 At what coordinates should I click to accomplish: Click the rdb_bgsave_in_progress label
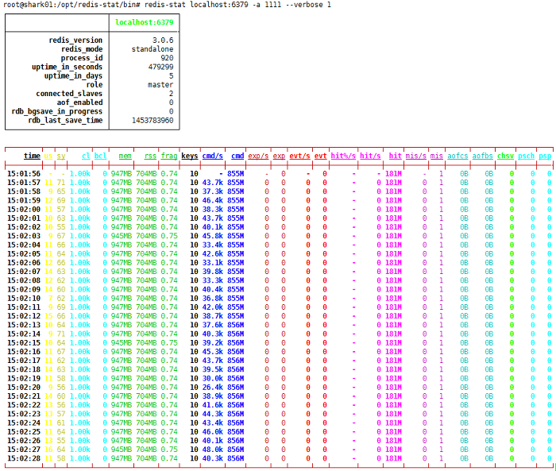pos(57,111)
